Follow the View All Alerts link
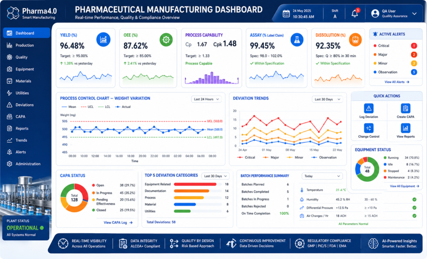The height and width of the screenshot is (259, 427). coord(397,82)
